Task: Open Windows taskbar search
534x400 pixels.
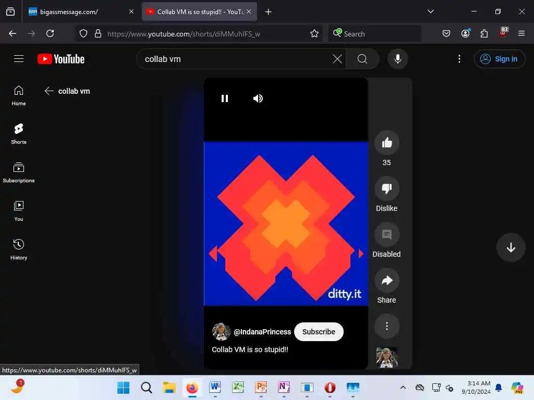Action: (x=147, y=387)
